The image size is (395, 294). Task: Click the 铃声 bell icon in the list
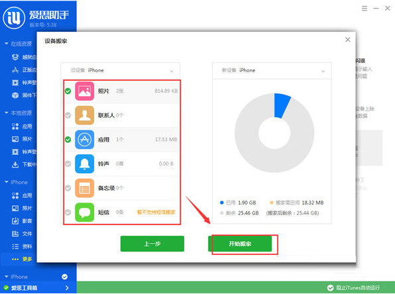point(84,164)
